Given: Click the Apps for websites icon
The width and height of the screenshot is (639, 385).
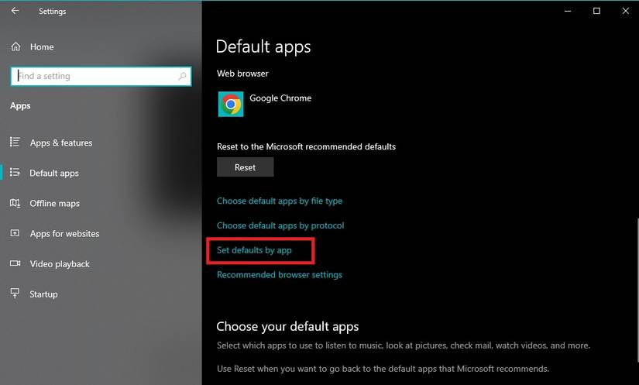Looking at the screenshot, I should (15, 233).
